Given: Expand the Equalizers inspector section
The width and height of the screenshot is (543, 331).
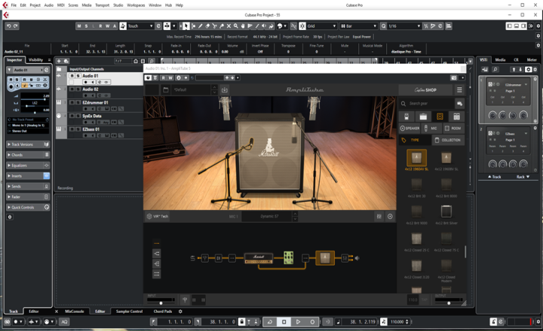Looking at the screenshot, I should click(28, 165).
